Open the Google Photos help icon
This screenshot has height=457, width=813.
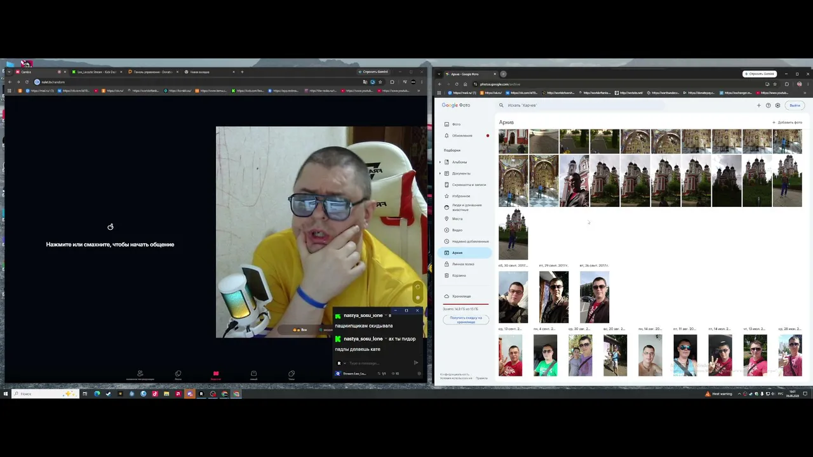768,105
